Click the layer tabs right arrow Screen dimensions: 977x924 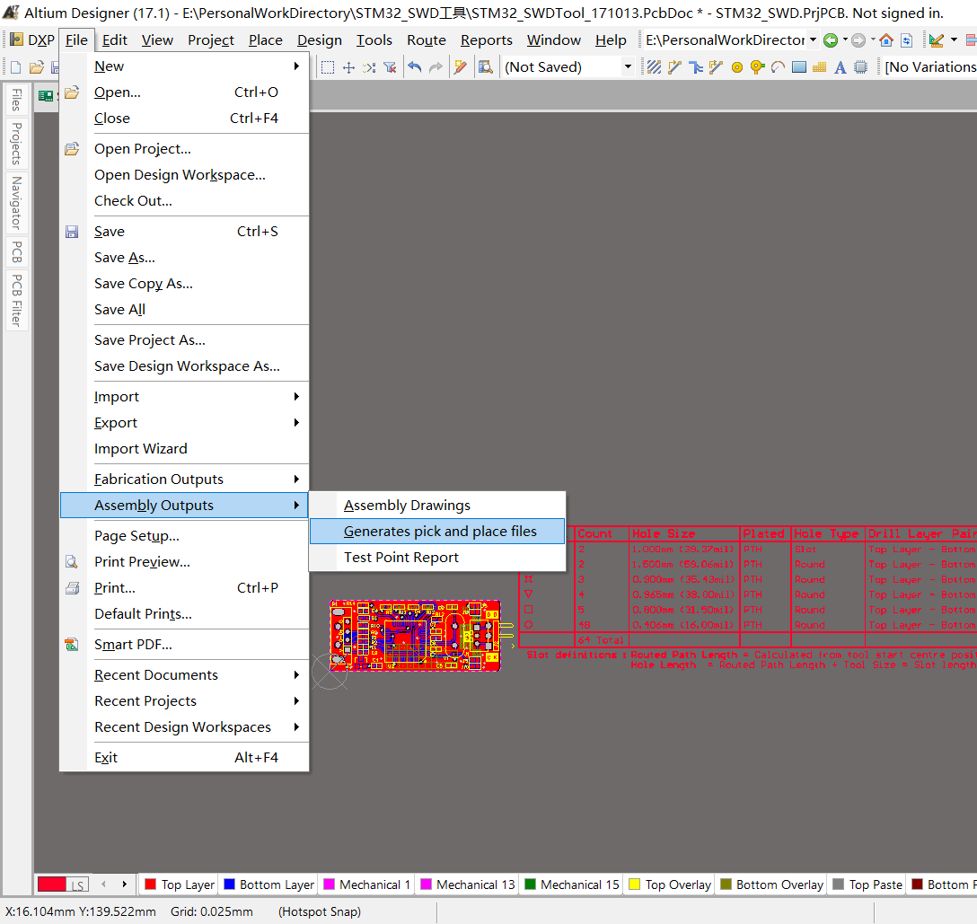click(125, 884)
